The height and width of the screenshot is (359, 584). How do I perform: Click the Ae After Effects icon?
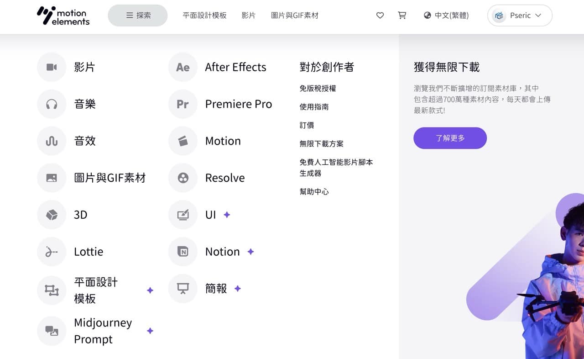pyautogui.click(x=183, y=67)
